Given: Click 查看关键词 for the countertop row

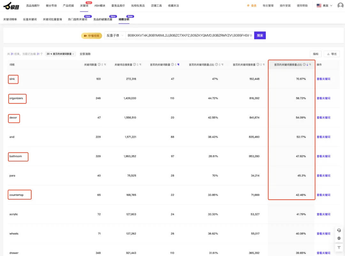Looking at the screenshot, I should (x=323, y=195).
